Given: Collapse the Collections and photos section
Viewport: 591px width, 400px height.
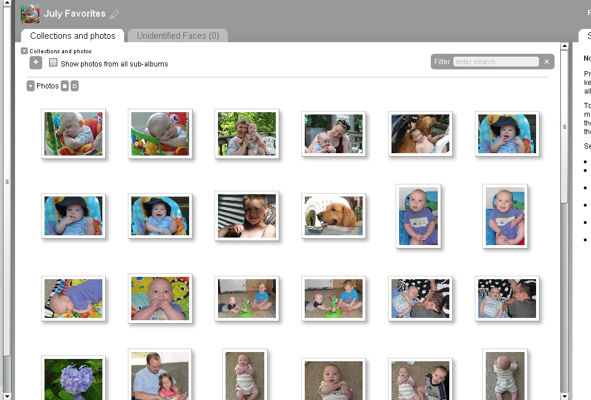Looking at the screenshot, I should [x=24, y=51].
